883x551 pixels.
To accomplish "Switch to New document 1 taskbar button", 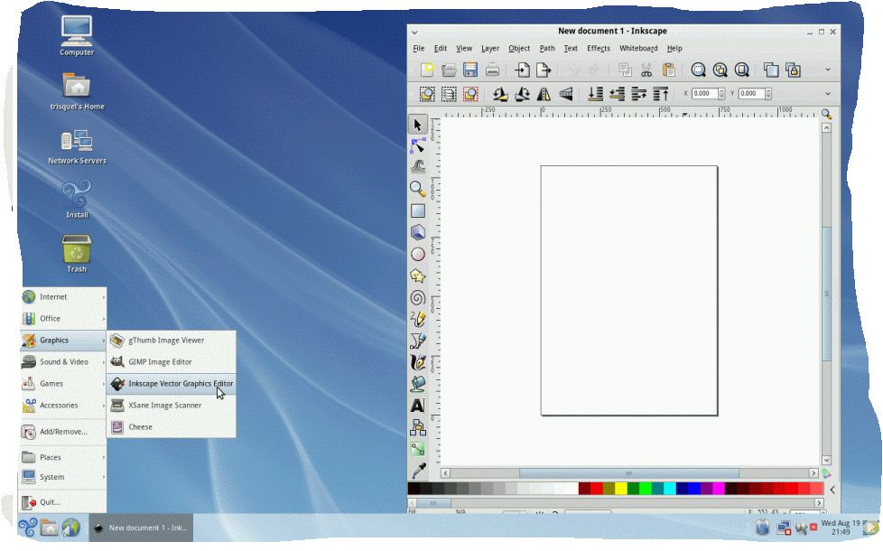I will click(141, 528).
